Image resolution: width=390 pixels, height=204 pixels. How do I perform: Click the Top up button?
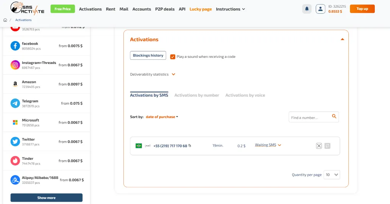[362, 9]
